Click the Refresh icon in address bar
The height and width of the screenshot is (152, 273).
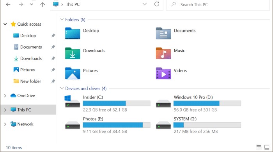tap(157, 4)
